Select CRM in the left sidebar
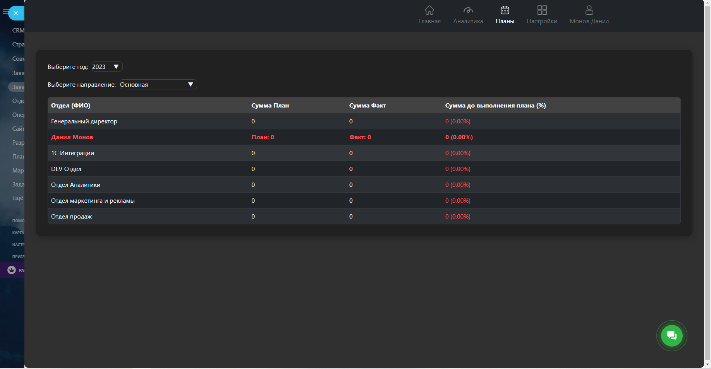 (18, 30)
